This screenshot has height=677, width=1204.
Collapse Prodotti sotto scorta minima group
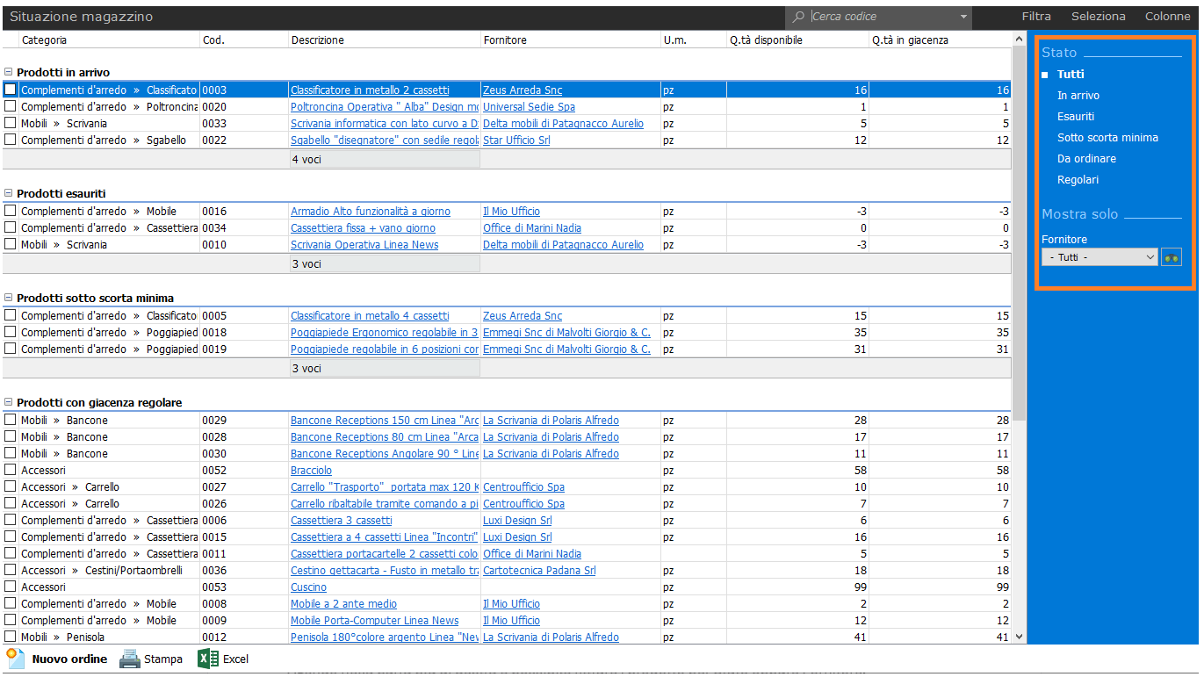click(x=9, y=299)
